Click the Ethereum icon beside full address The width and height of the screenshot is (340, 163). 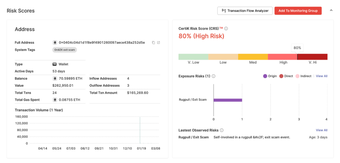coord(55,42)
